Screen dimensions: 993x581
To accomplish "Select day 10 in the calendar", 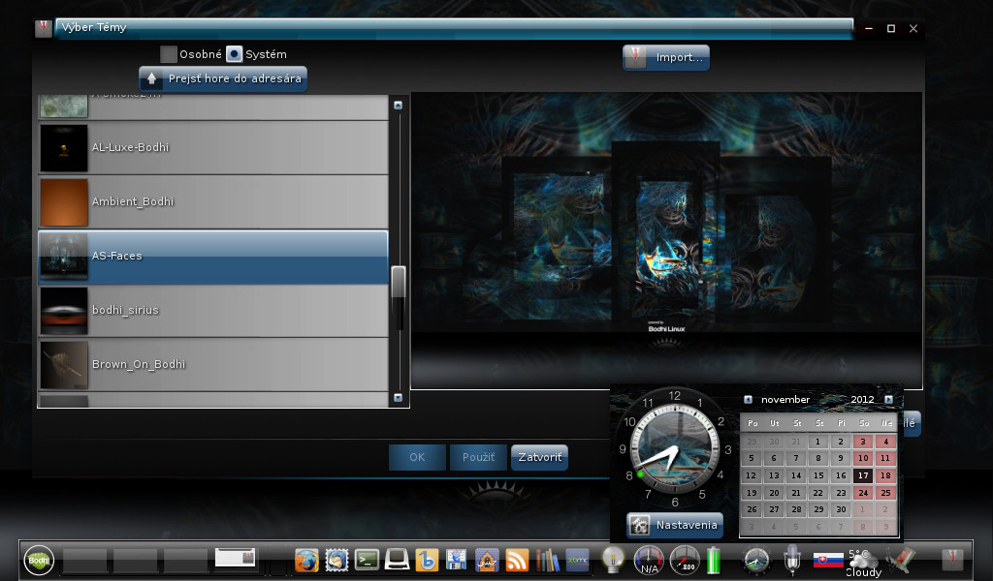I will (x=862, y=458).
